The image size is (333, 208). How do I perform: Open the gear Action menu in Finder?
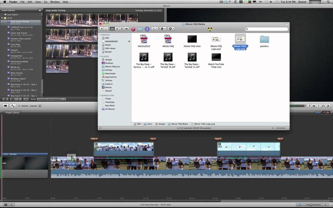coord(163,29)
